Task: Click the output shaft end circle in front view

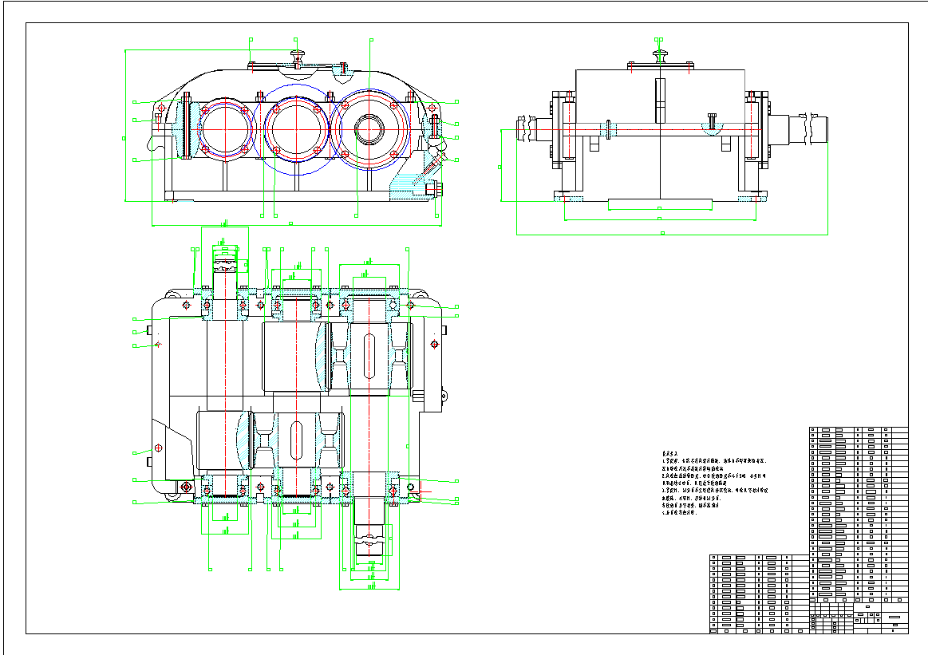Action: coord(369,128)
